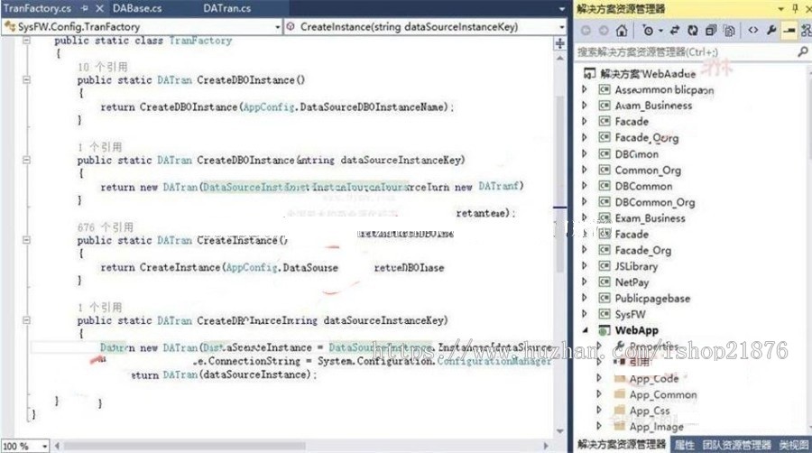Close the TranFactory.cs tab
Image resolution: width=812 pixels, height=453 pixels.
pos(100,9)
